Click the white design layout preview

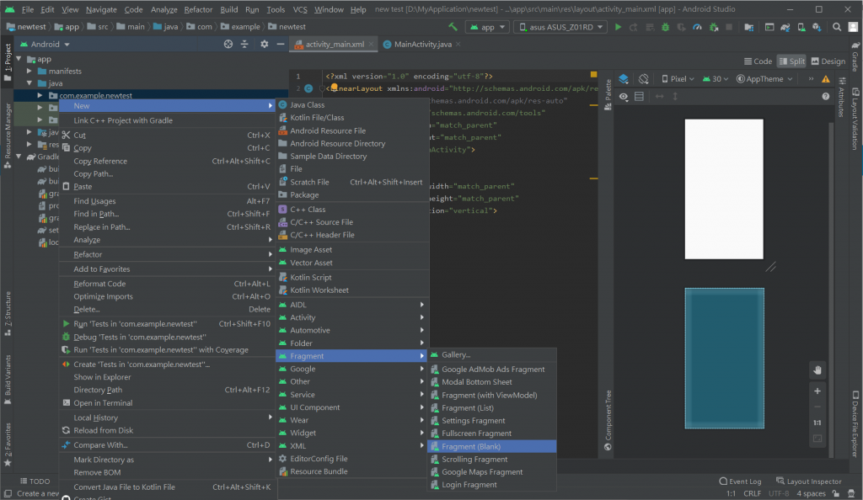click(723, 189)
